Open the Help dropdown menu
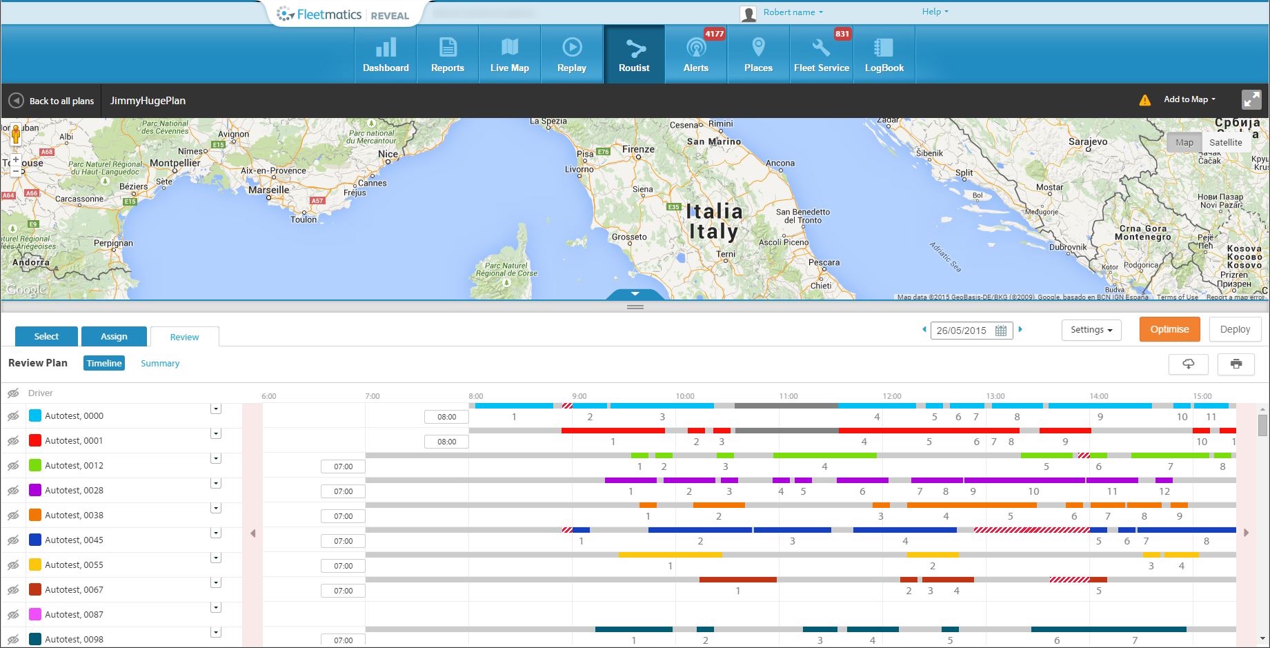The height and width of the screenshot is (648, 1270). pyautogui.click(x=935, y=12)
